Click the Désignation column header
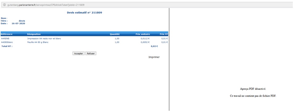Image resolution: width=295 pixels, height=112 pixels. [34, 34]
